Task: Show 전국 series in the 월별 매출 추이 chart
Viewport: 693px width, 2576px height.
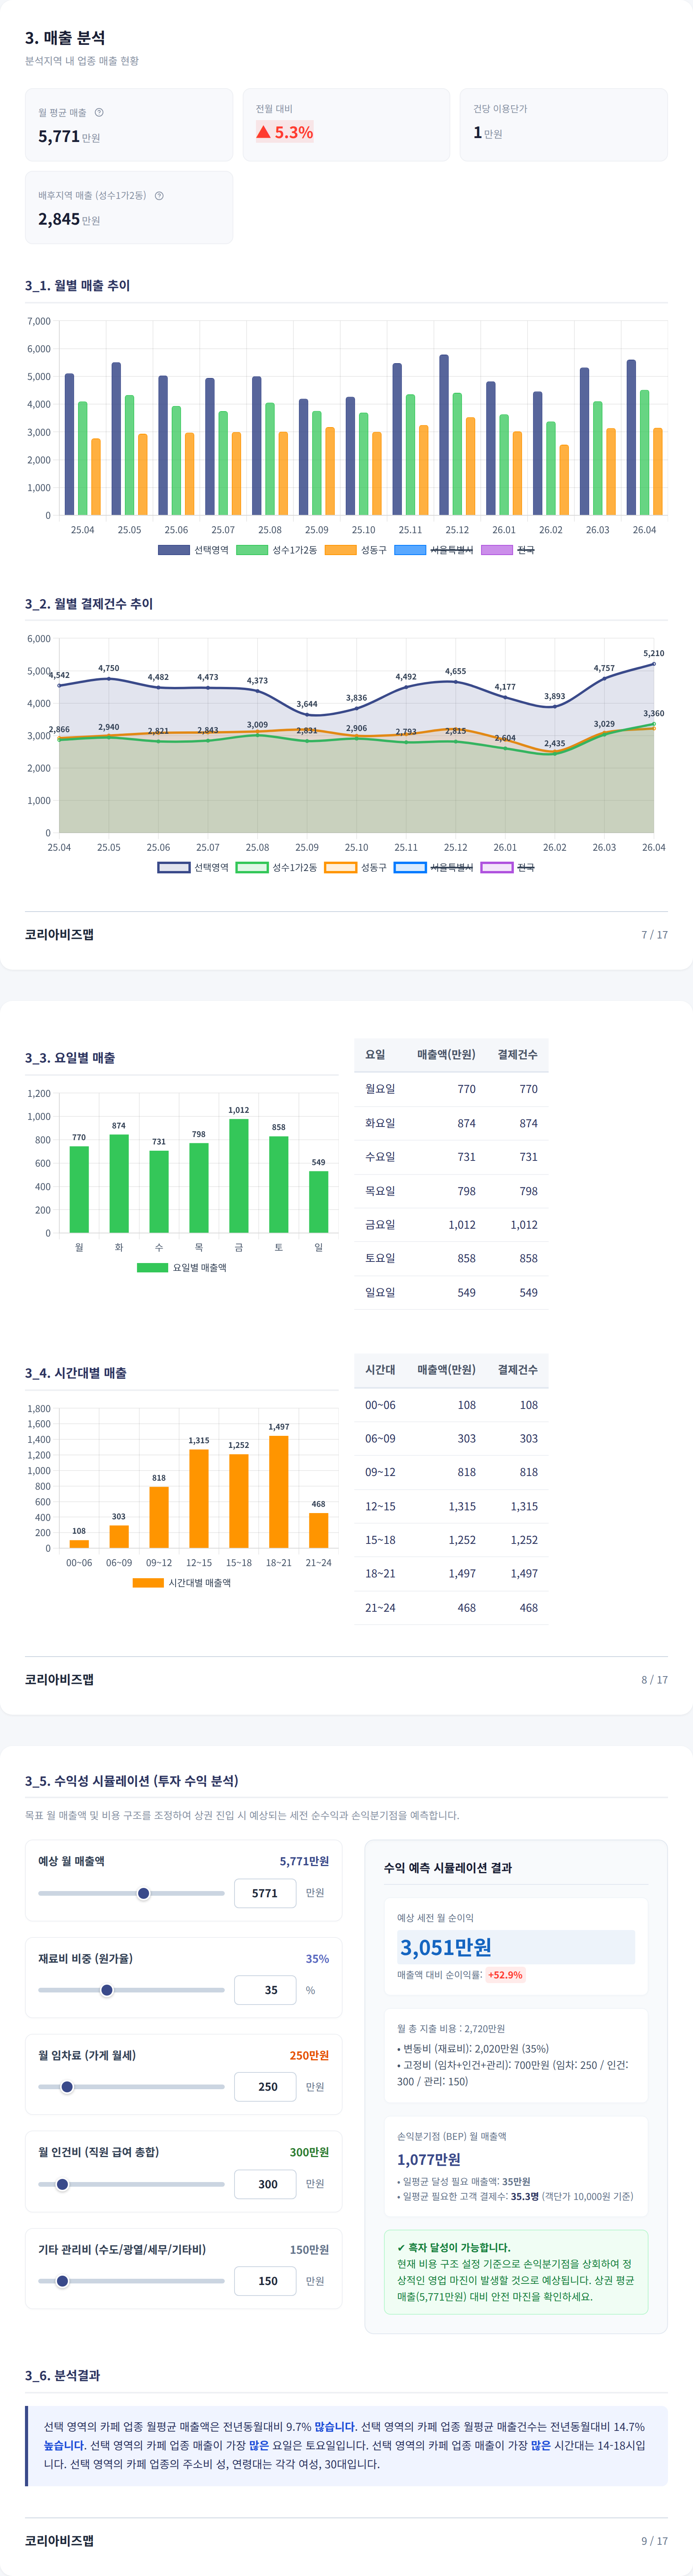Action: point(508,550)
